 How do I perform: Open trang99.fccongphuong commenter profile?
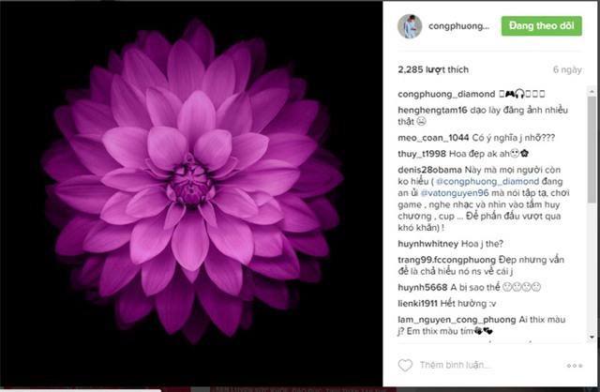tap(447, 260)
